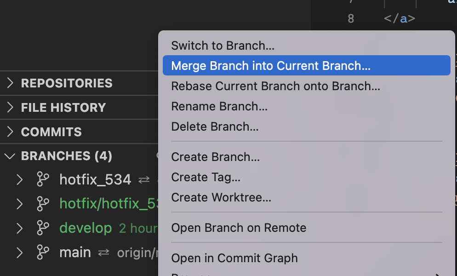Choose Rebase Current Branch onto Branch
Viewport: 457px width, 276px height.
(275, 86)
